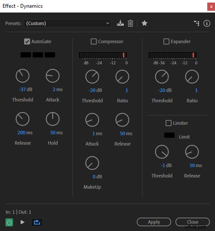
Task: Click the Limiter Release knob
Action: pyautogui.click(x=192, y=152)
